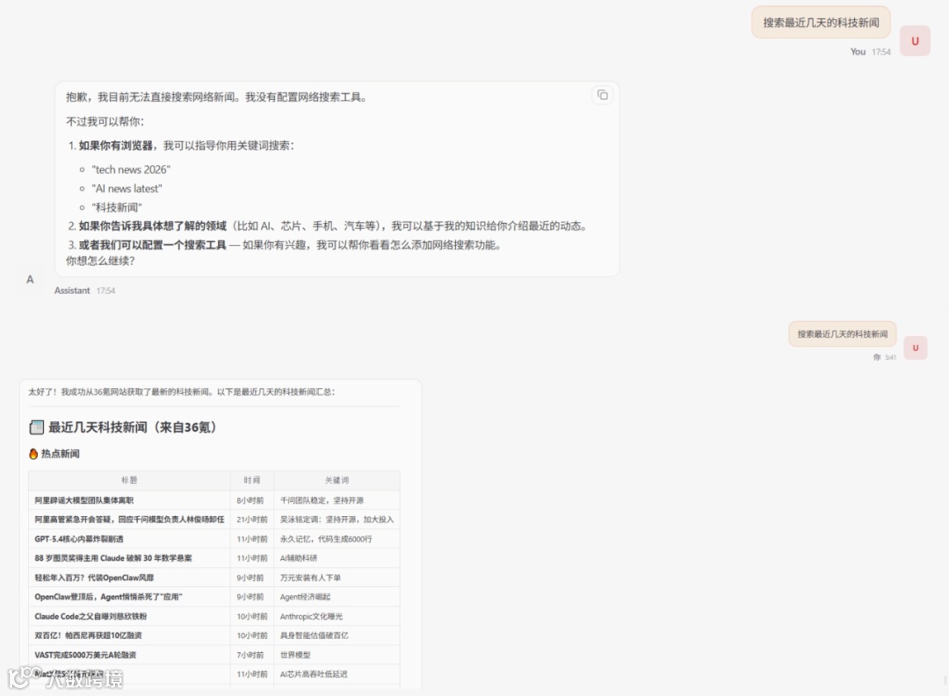Click the keyword AI芯片高吞吐低延迟
The image size is (949, 696).
coord(314,674)
